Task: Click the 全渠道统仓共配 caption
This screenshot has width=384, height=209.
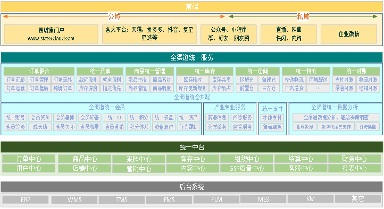Action: pyautogui.click(x=192, y=97)
